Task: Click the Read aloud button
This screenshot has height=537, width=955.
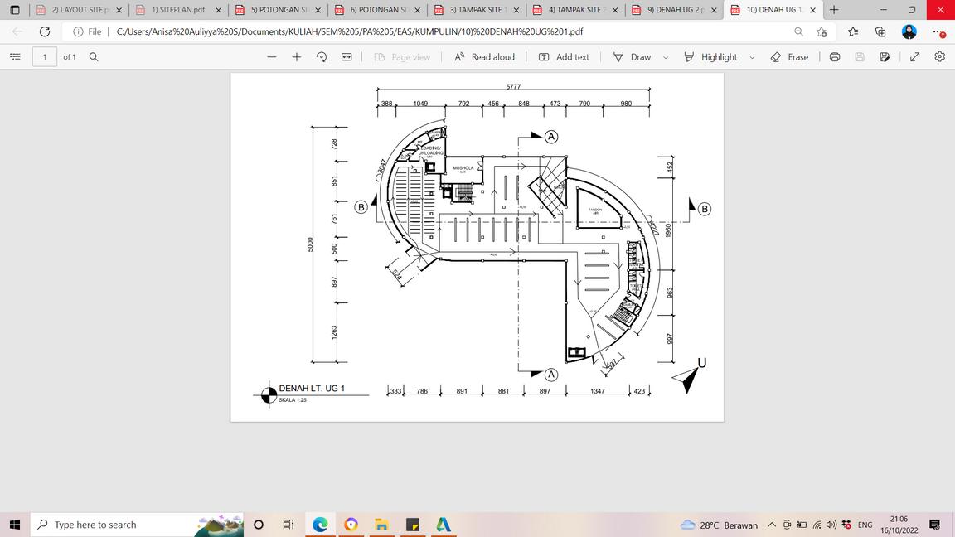Action: tap(485, 56)
